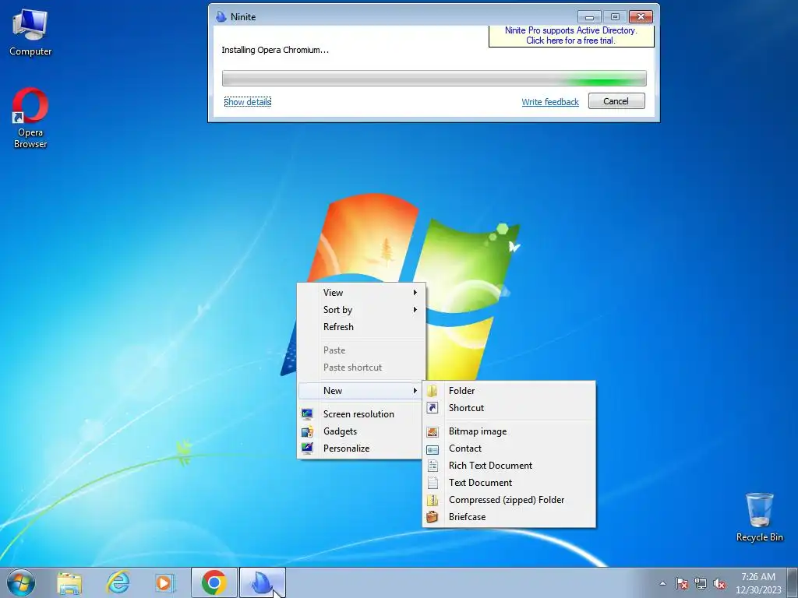This screenshot has height=598, width=798.
Task: Click the Folder icon in New submenu
Action: pyautogui.click(x=433, y=391)
